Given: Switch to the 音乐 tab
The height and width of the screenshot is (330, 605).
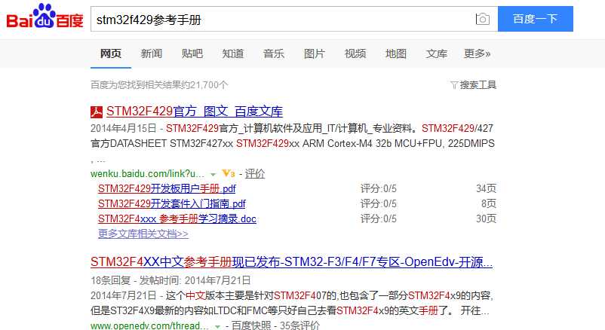Looking at the screenshot, I should (274, 53).
